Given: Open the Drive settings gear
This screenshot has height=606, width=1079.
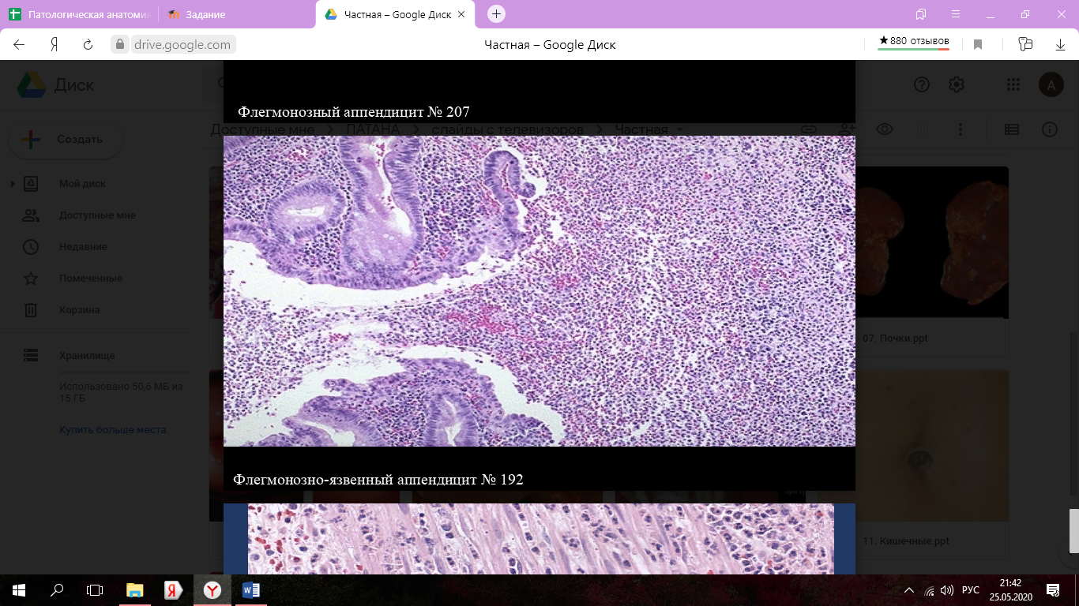Looking at the screenshot, I should click(x=957, y=84).
